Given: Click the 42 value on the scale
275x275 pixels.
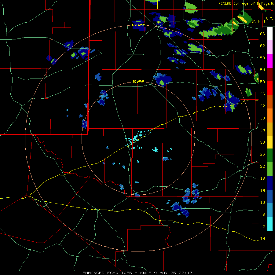Looking at the screenshot, I should click(x=262, y=106).
